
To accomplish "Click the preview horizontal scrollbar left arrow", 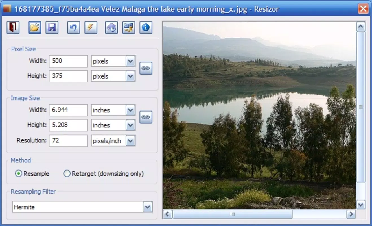I will (167, 214).
